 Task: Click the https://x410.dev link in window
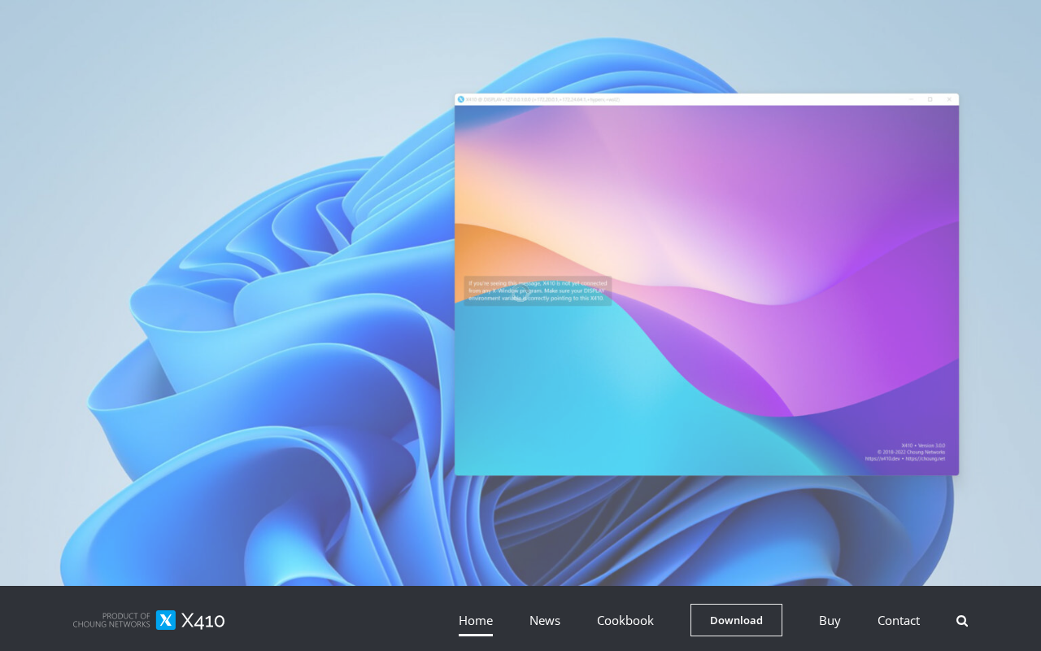point(882,459)
